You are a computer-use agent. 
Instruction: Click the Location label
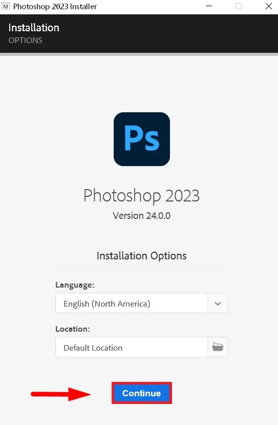[73, 329]
